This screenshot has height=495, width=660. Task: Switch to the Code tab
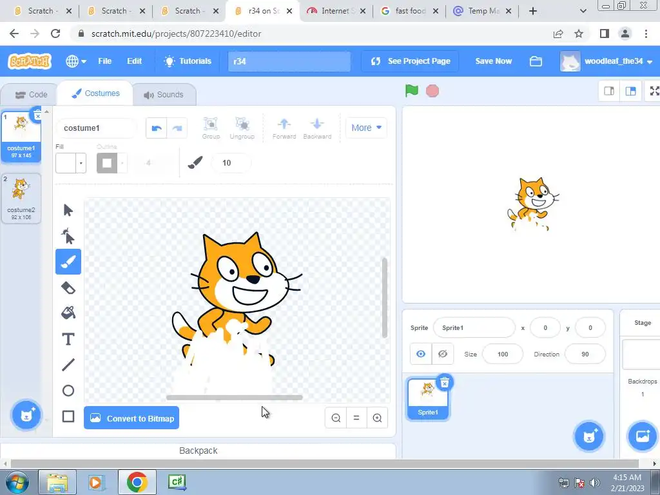[x=31, y=95]
